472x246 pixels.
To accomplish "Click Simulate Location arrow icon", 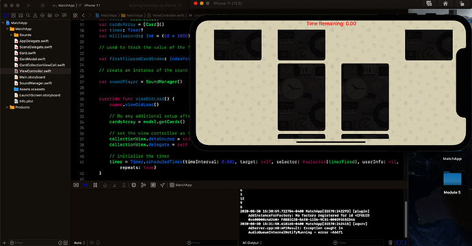I will click(x=163, y=185).
